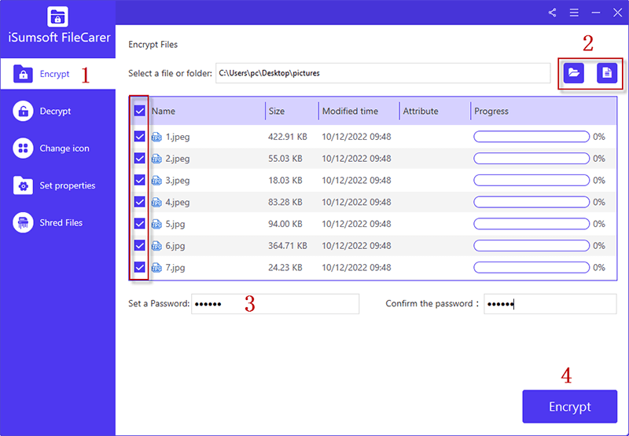This screenshot has width=629, height=436.
Task: Click the share icon in title bar
Action: pos(553,13)
